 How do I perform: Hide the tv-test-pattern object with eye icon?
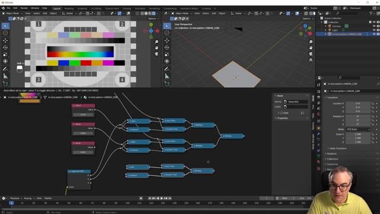pos(374,34)
